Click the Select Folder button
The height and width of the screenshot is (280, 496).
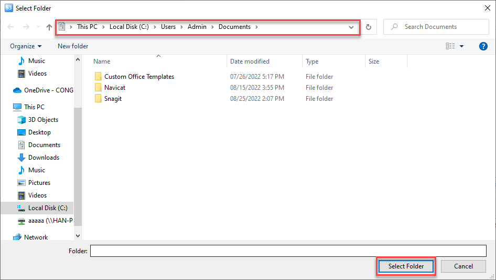coord(406,266)
